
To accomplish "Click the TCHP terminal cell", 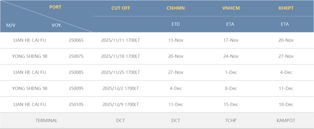I will pos(231,121).
